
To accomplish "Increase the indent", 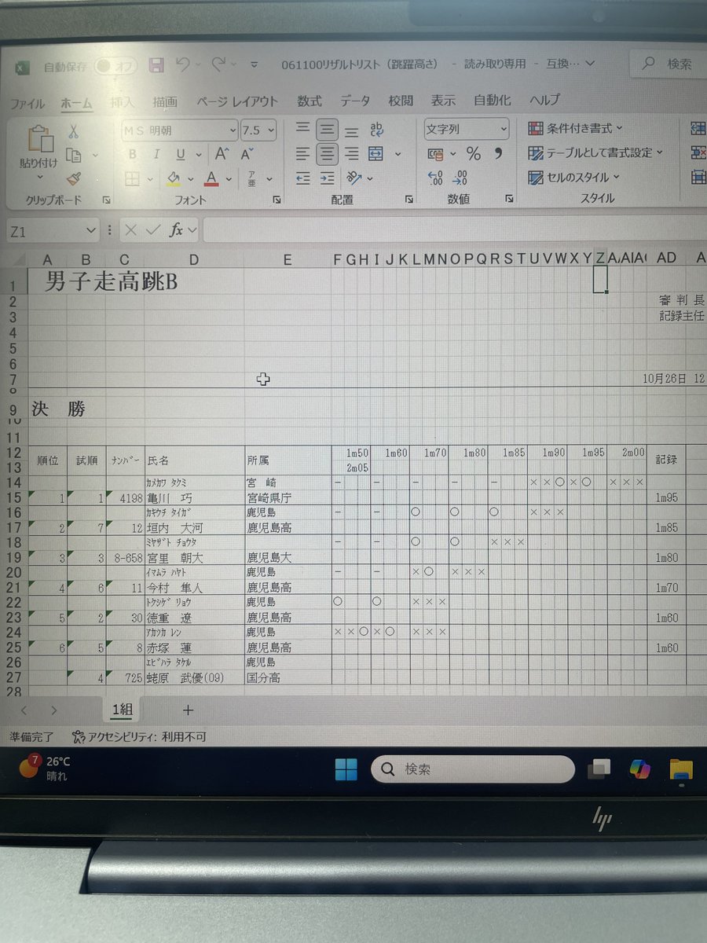I will pos(328,178).
